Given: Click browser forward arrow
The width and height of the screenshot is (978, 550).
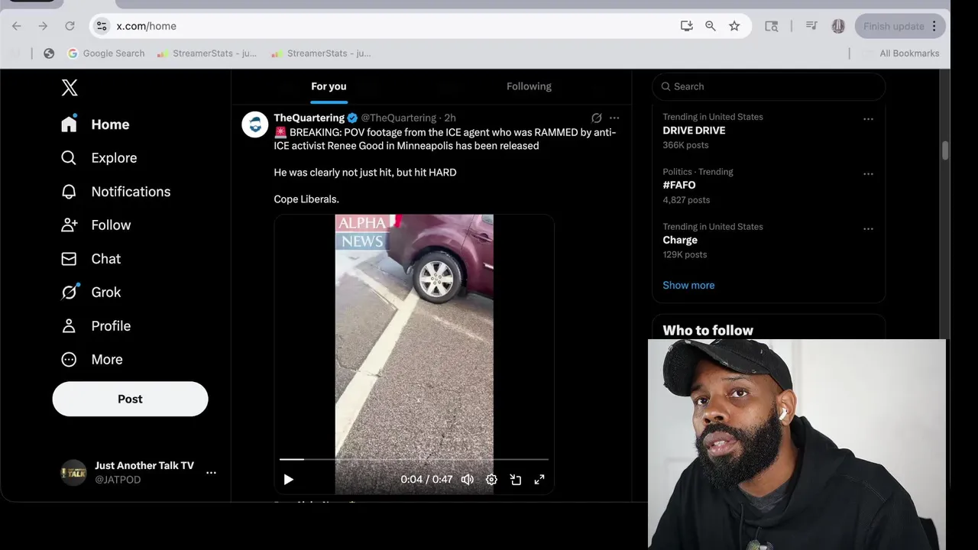Looking at the screenshot, I should tap(43, 26).
